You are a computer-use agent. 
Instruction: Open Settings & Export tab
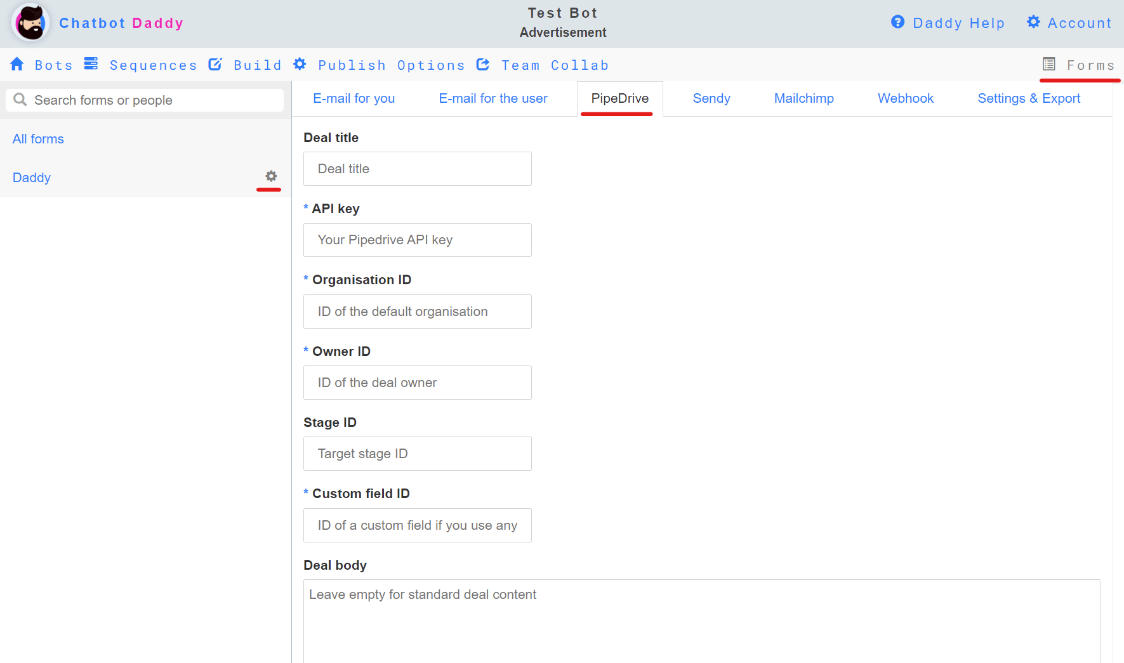click(x=1029, y=98)
